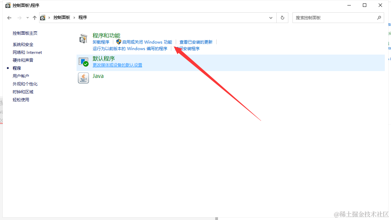Click 卸载程序 link
Screen dimensions: 391x220
click(101, 42)
